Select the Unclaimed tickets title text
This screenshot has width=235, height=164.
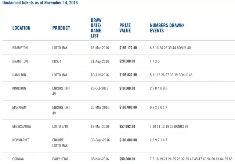point(40,3)
